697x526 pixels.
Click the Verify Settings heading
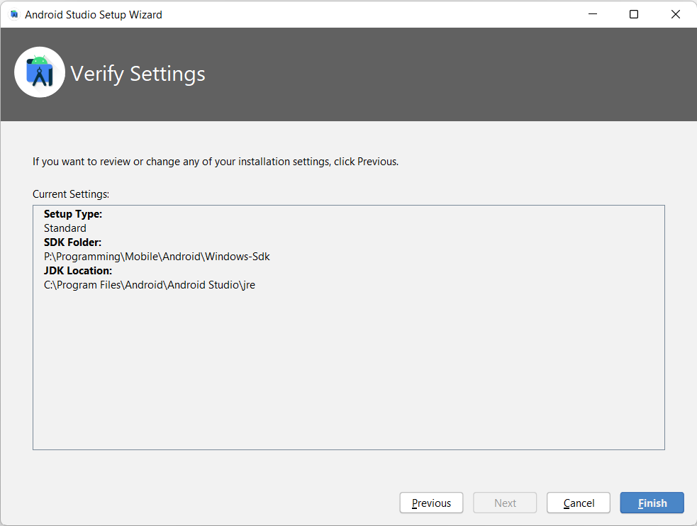[x=138, y=74]
